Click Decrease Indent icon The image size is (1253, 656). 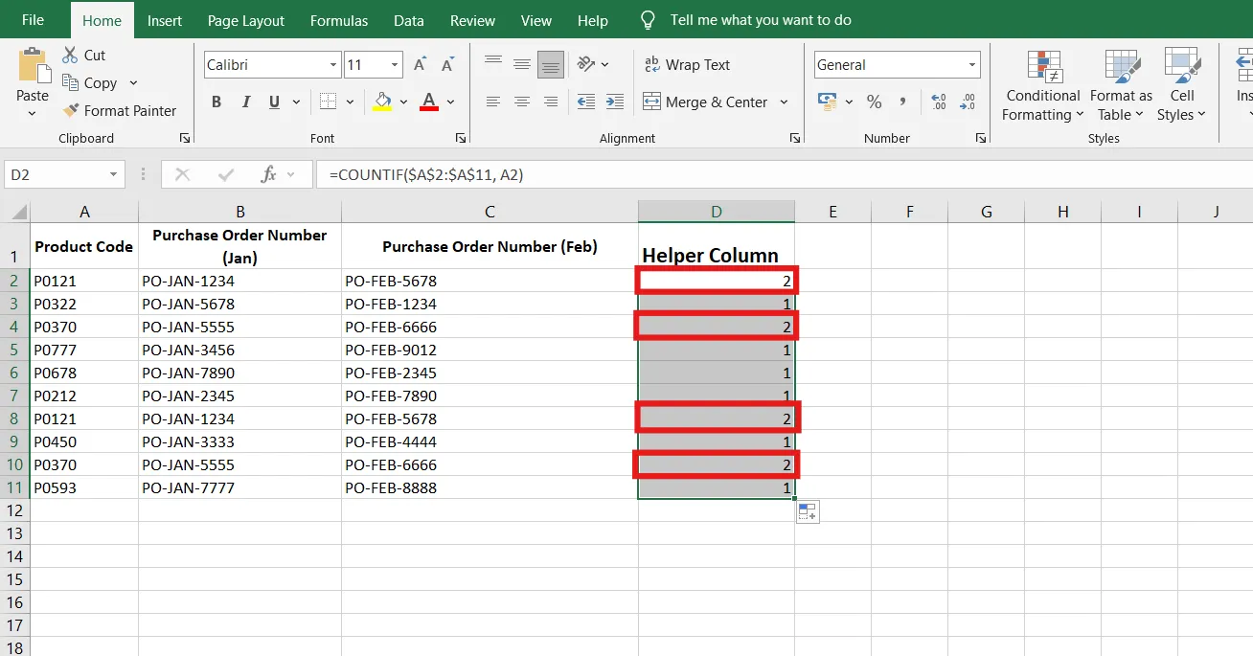click(x=586, y=102)
